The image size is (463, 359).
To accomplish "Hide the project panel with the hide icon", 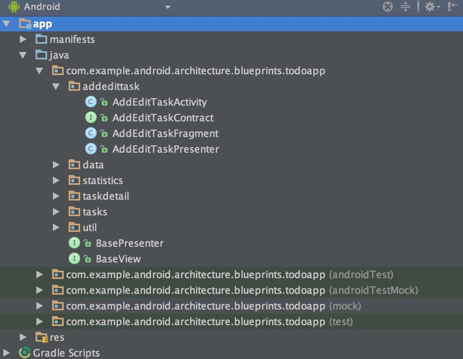I will coord(453,7).
